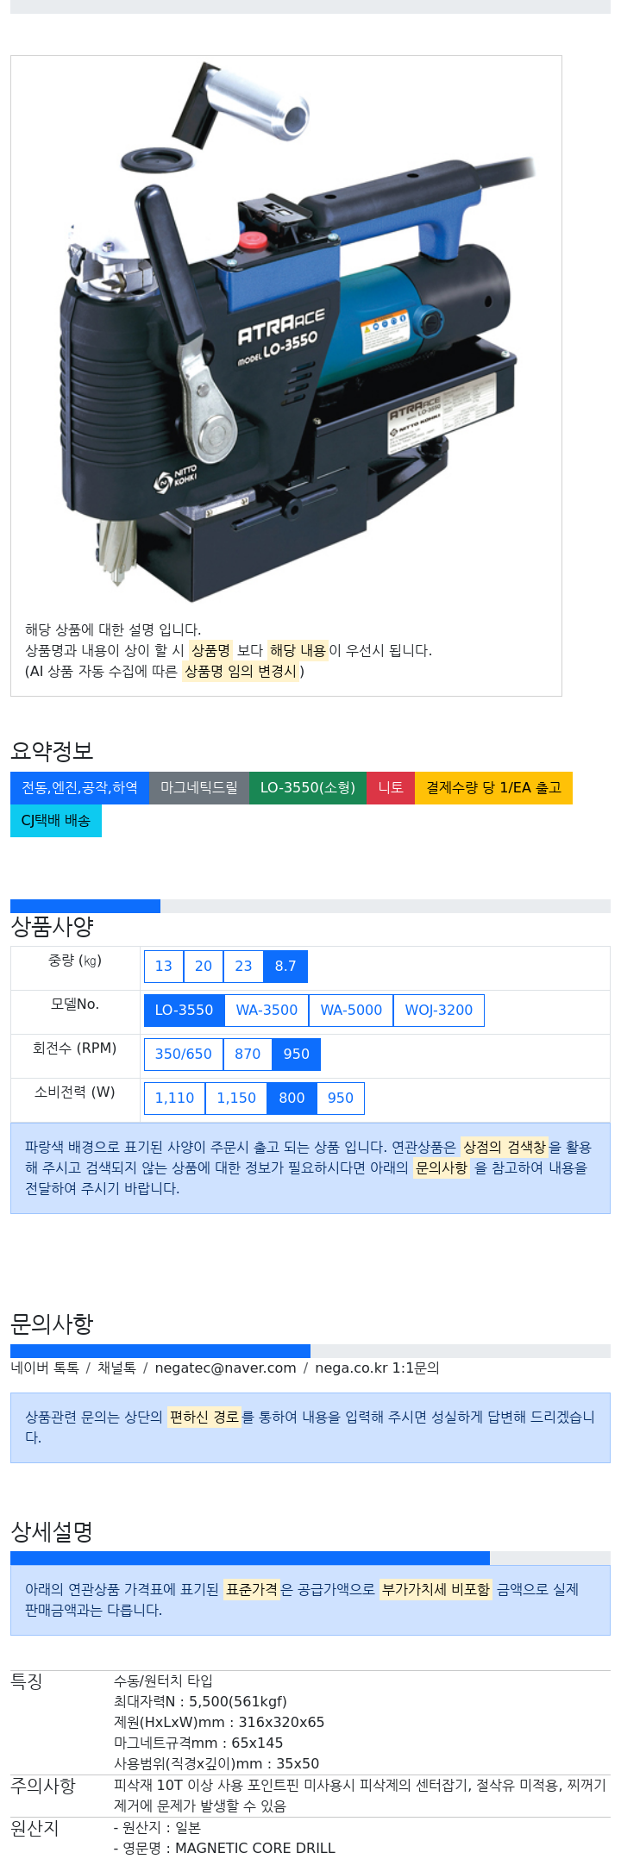Choose weight option 20
Image resolution: width=621 pixels, height=1859 pixels.
(x=204, y=967)
